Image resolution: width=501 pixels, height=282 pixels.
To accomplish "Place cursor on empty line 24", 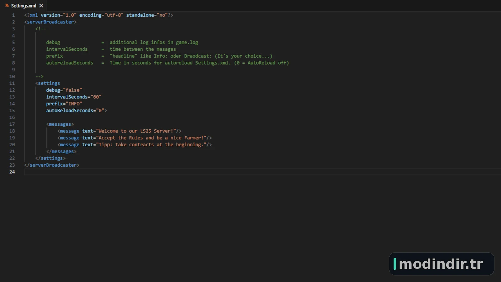I will point(262,172).
